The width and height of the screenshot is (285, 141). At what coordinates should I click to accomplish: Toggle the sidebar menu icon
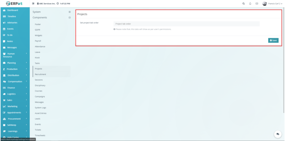(x=33, y=4)
